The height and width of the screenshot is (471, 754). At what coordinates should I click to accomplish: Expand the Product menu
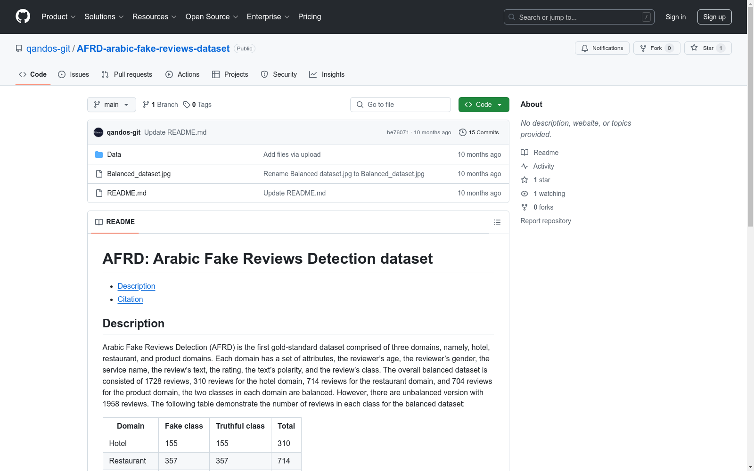pyautogui.click(x=58, y=17)
